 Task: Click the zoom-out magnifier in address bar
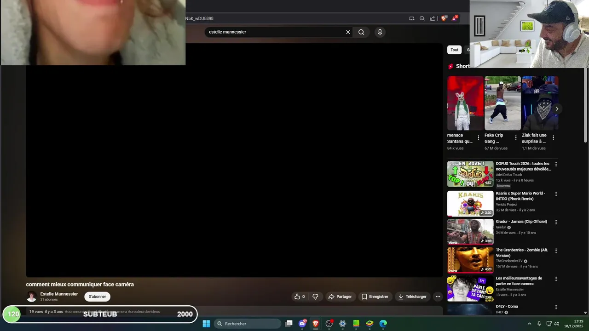422,18
